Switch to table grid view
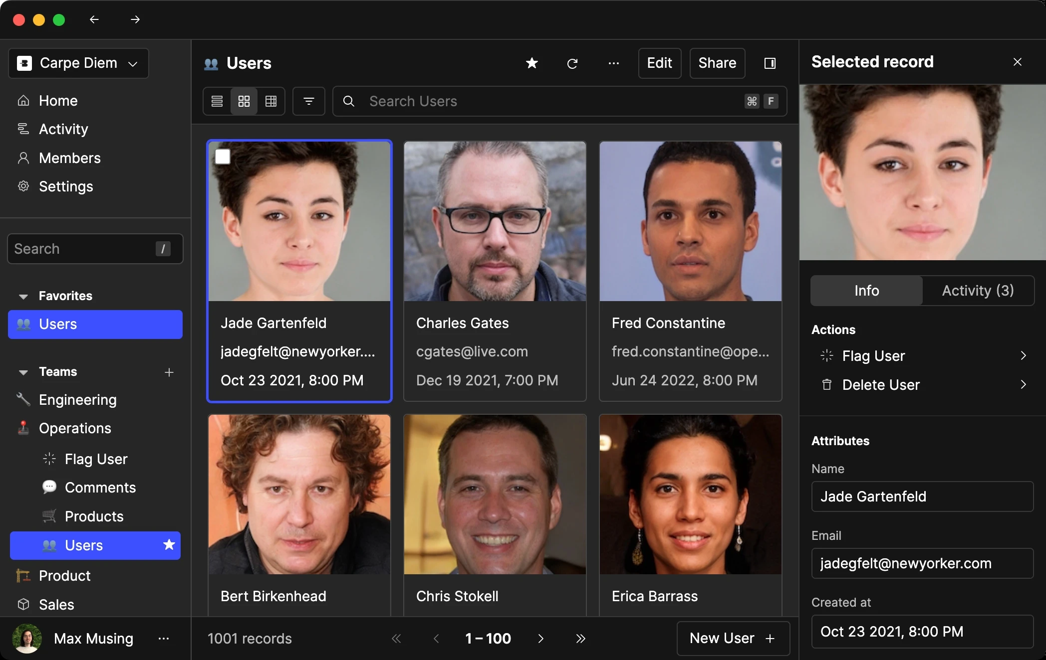1046x660 pixels. click(x=271, y=101)
